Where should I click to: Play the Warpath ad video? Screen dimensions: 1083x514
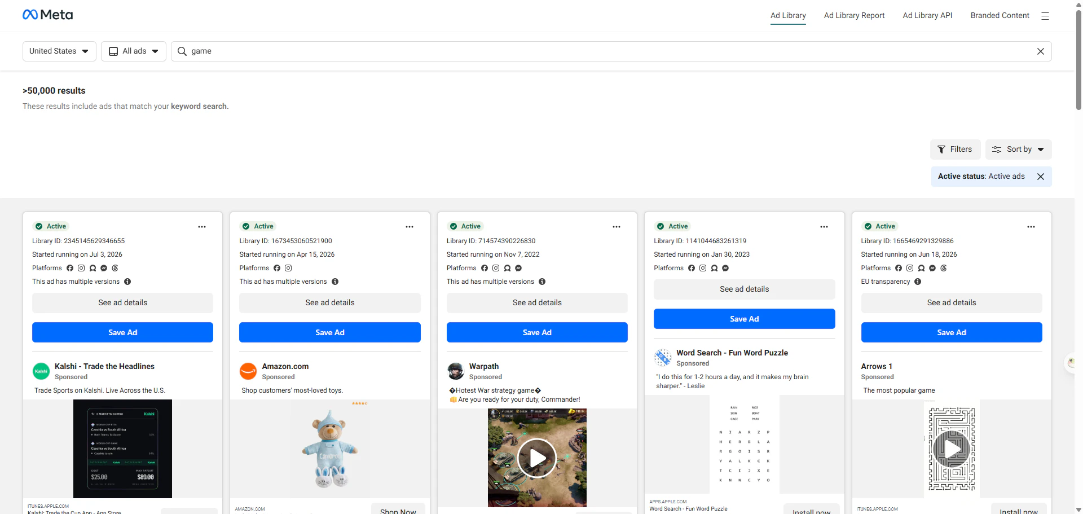point(537,458)
